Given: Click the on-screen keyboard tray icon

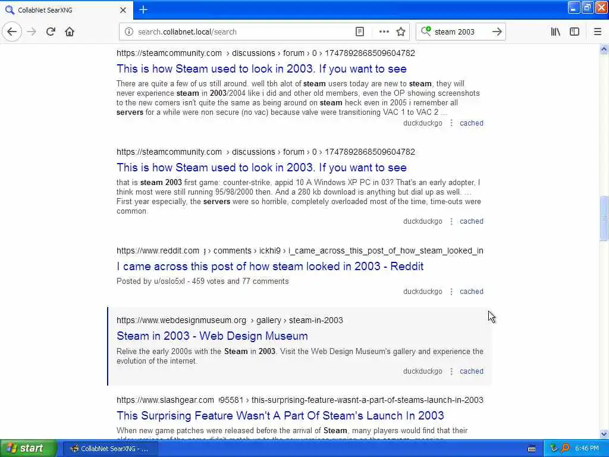Looking at the screenshot, I should tap(532, 449).
